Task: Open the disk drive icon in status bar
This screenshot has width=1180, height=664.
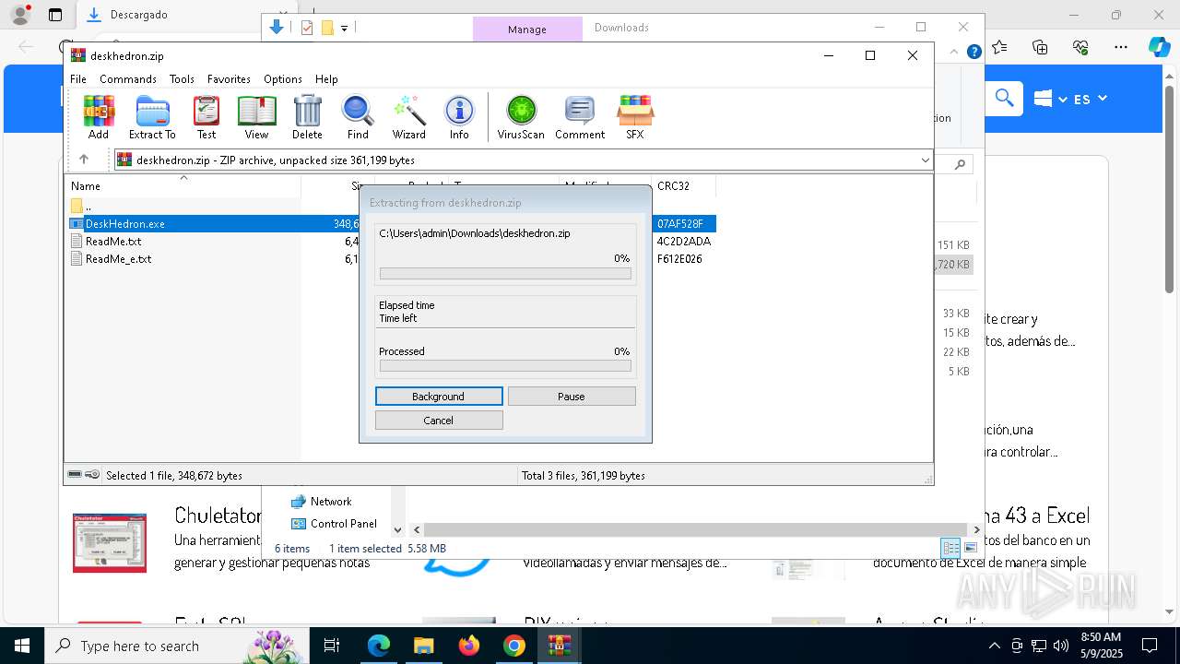Action: point(75,475)
